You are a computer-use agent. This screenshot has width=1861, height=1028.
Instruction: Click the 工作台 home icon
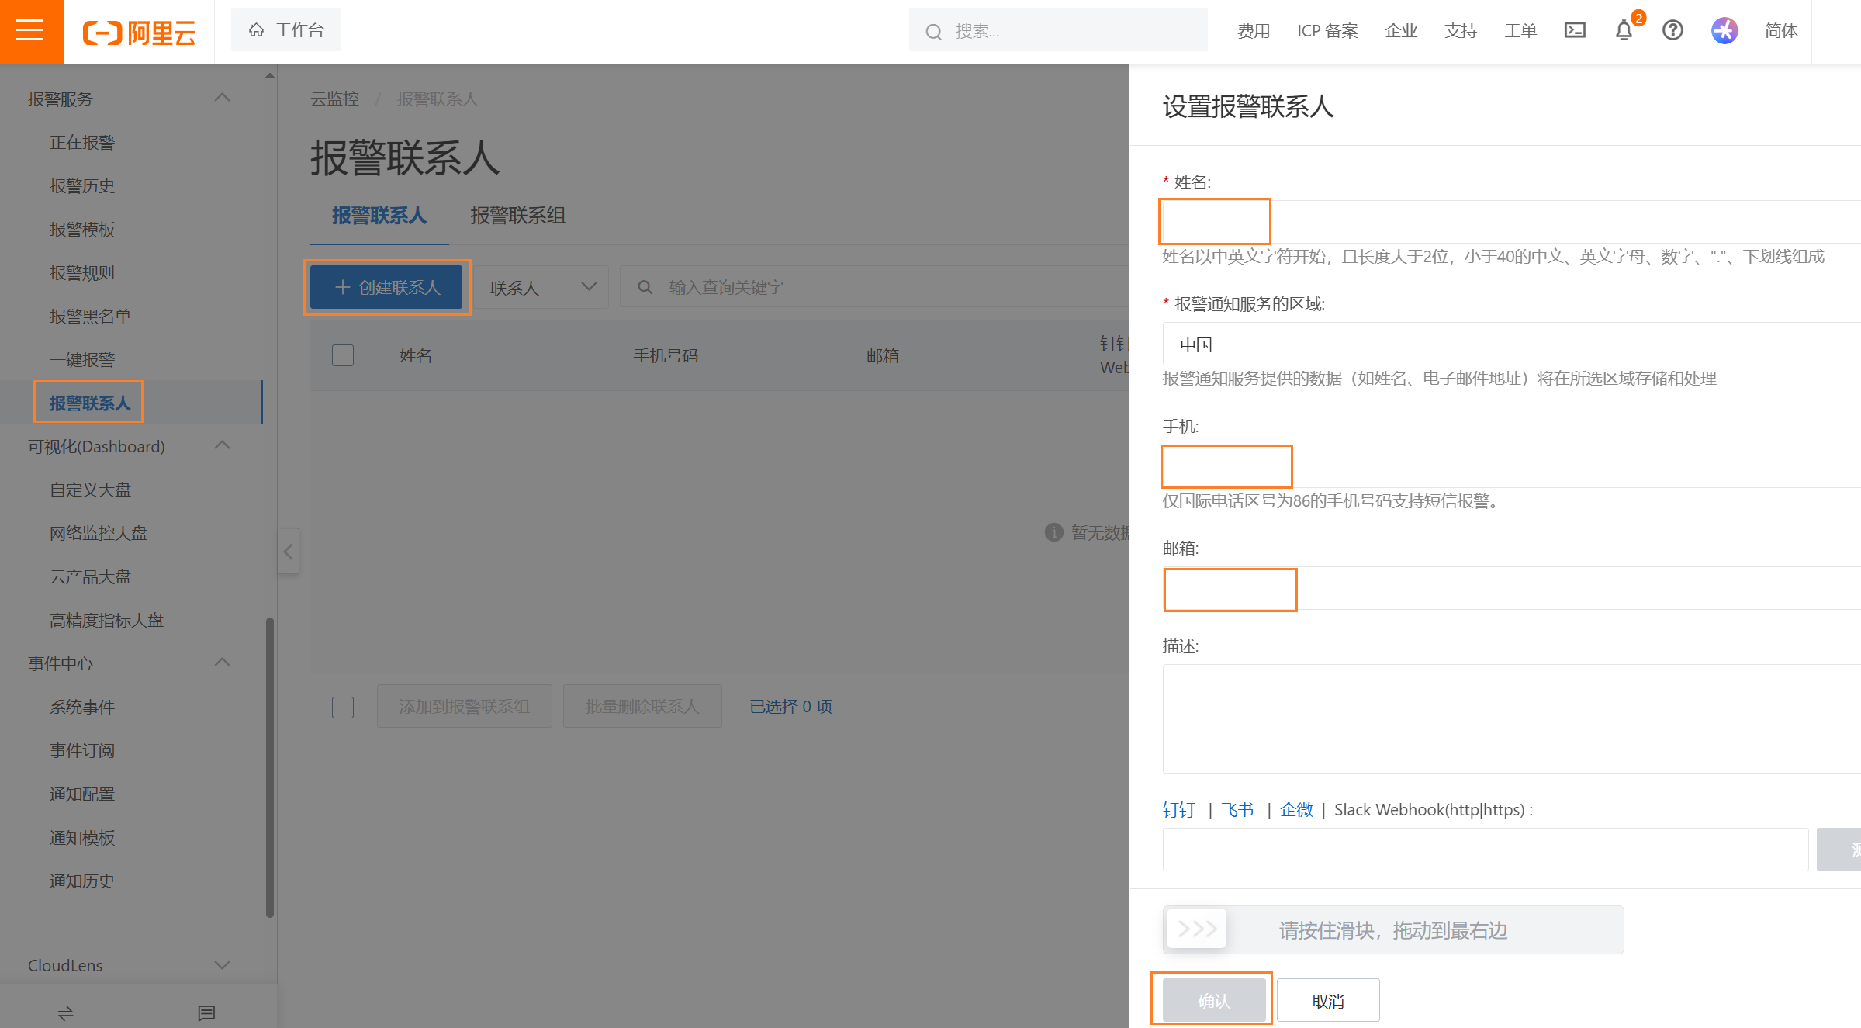(x=256, y=29)
